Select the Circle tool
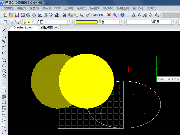Image resolution: width=180 pixels, height=135 pixels. click(4, 60)
